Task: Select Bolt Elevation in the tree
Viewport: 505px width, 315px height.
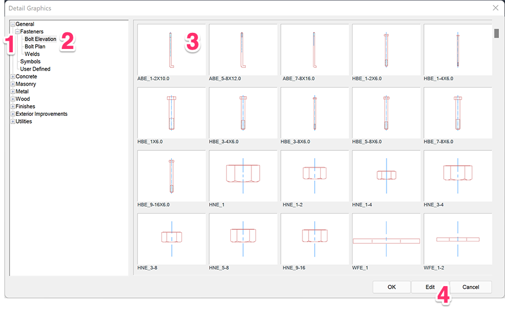Action: tap(41, 39)
